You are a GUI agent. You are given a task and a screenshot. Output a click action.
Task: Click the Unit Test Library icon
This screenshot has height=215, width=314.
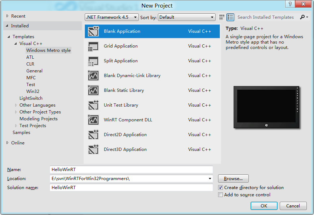93,105
